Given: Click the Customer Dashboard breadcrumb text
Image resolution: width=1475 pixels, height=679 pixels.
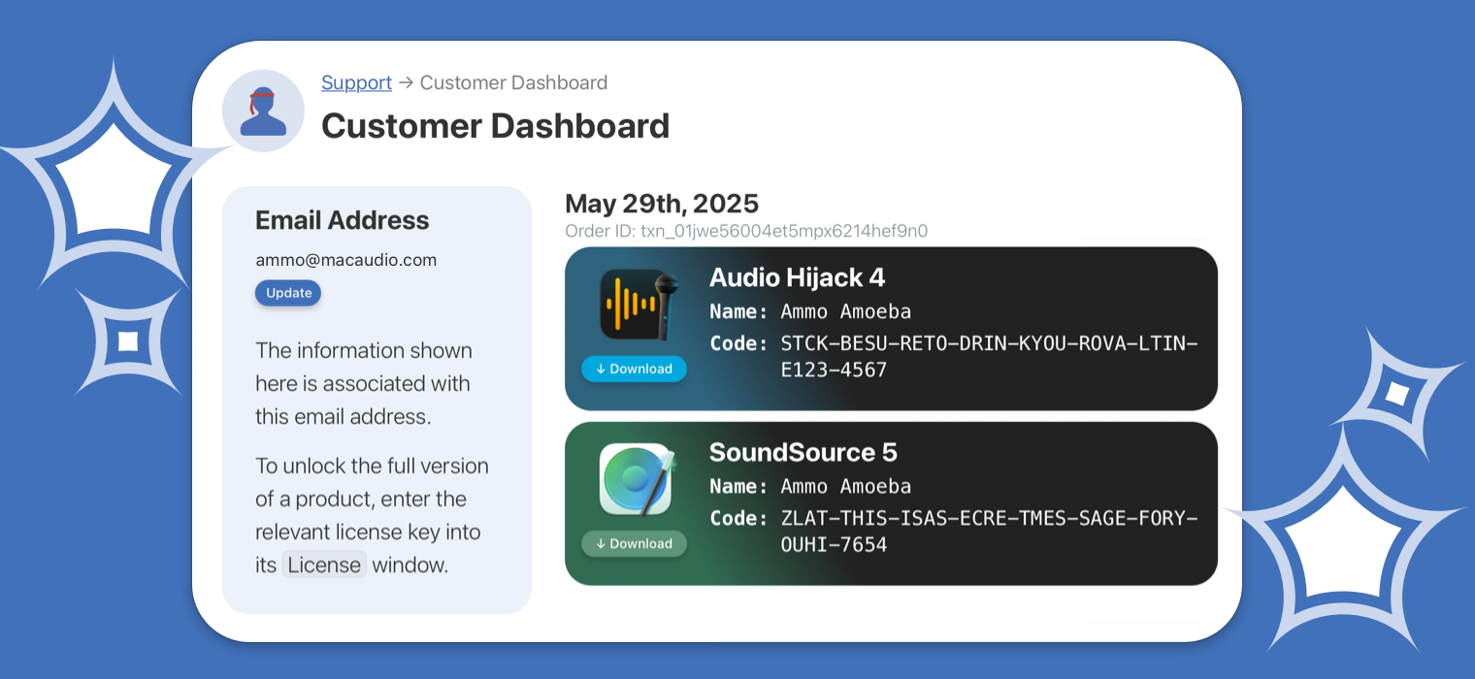Looking at the screenshot, I should point(513,82).
